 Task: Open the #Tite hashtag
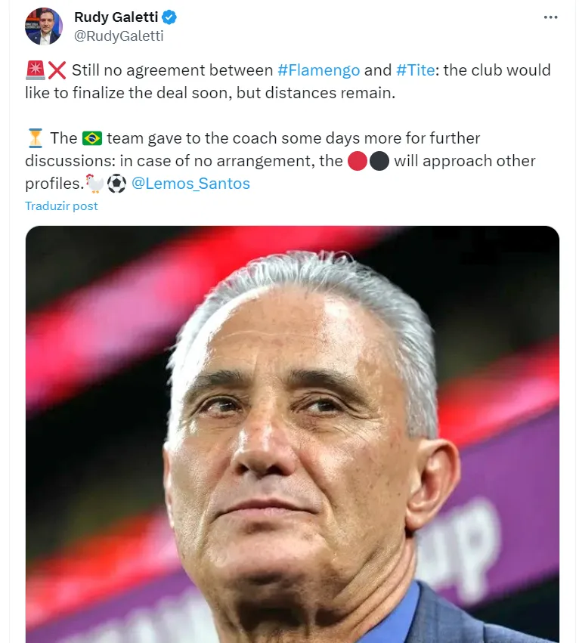pyautogui.click(x=416, y=70)
